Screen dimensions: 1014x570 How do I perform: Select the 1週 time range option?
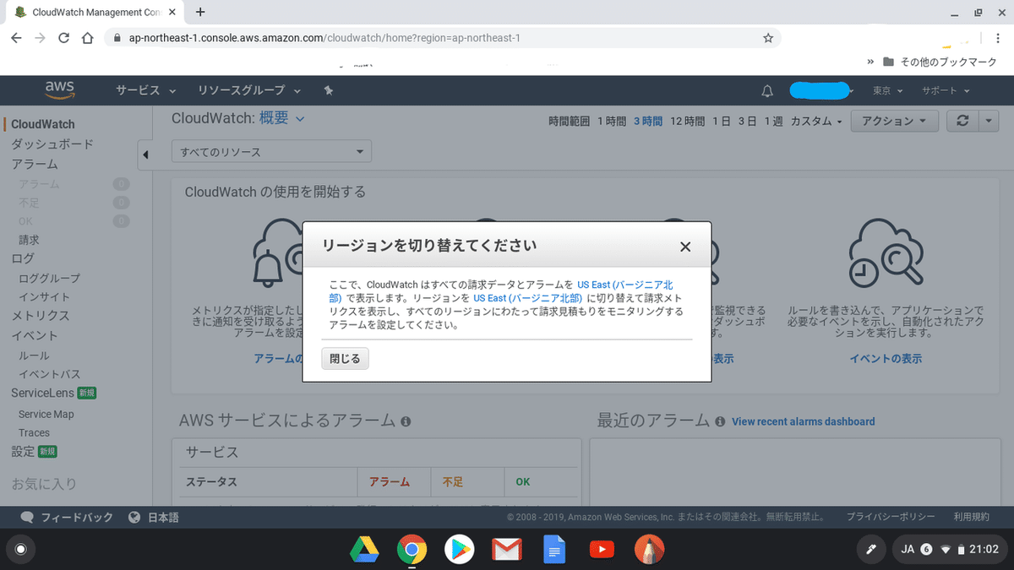coord(771,121)
